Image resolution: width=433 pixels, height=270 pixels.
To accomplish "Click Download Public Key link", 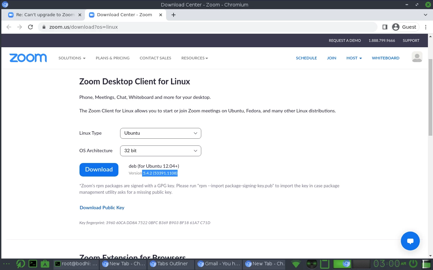I will point(102,208).
